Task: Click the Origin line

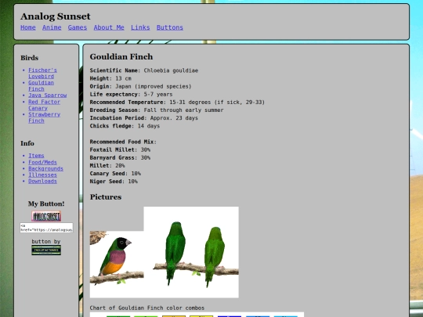Action: tap(140, 87)
